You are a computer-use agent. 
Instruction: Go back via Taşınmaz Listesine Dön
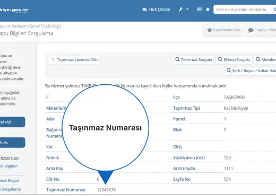74,60
